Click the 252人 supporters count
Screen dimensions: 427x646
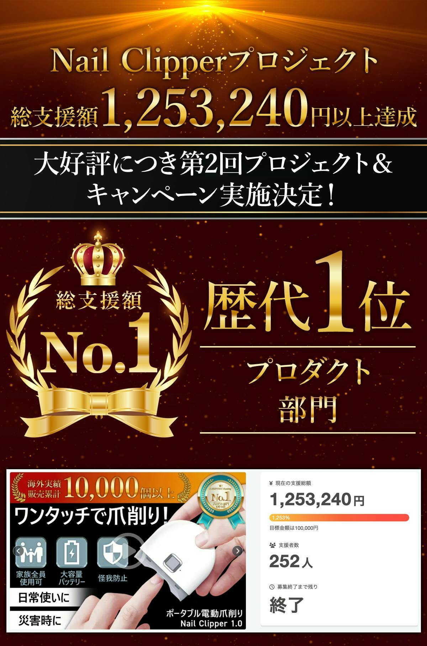click(291, 562)
